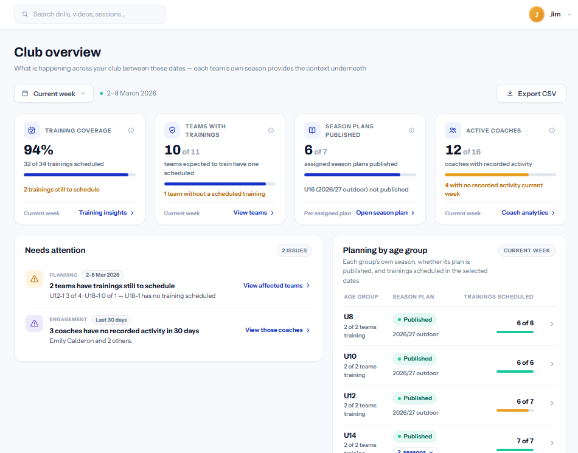Open the Training insights link

point(106,213)
